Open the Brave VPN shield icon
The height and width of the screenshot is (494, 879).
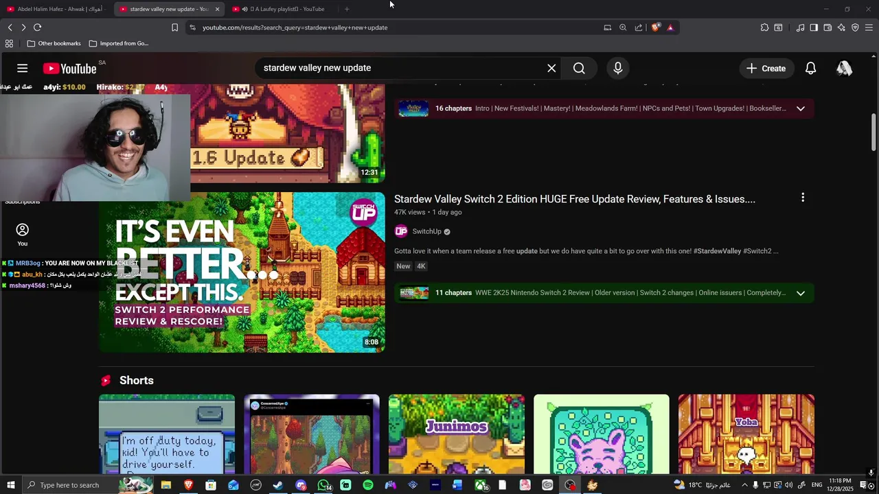point(855,27)
